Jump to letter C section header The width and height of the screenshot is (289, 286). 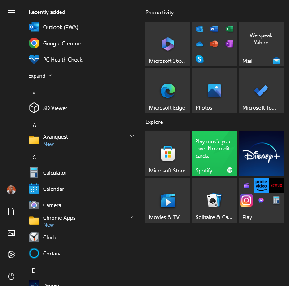(x=34, y=158)
